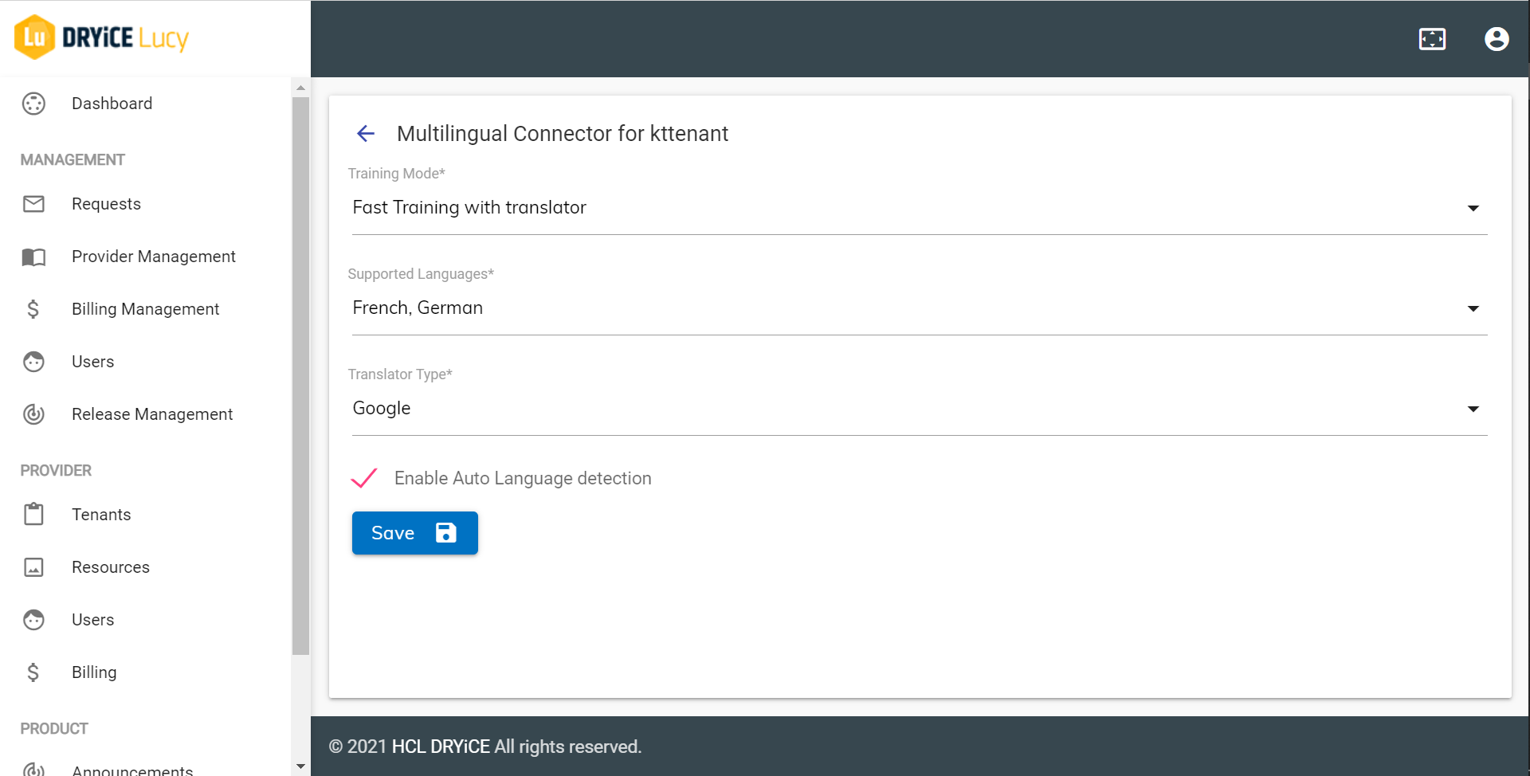The height and width of the screenshot is (776, 1530).
Task: Click the Billing Management dollar icon
Action: (x=33, y=309)
